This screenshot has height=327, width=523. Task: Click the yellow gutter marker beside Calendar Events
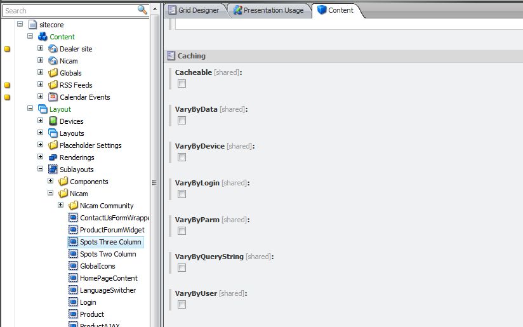point(8,97)
